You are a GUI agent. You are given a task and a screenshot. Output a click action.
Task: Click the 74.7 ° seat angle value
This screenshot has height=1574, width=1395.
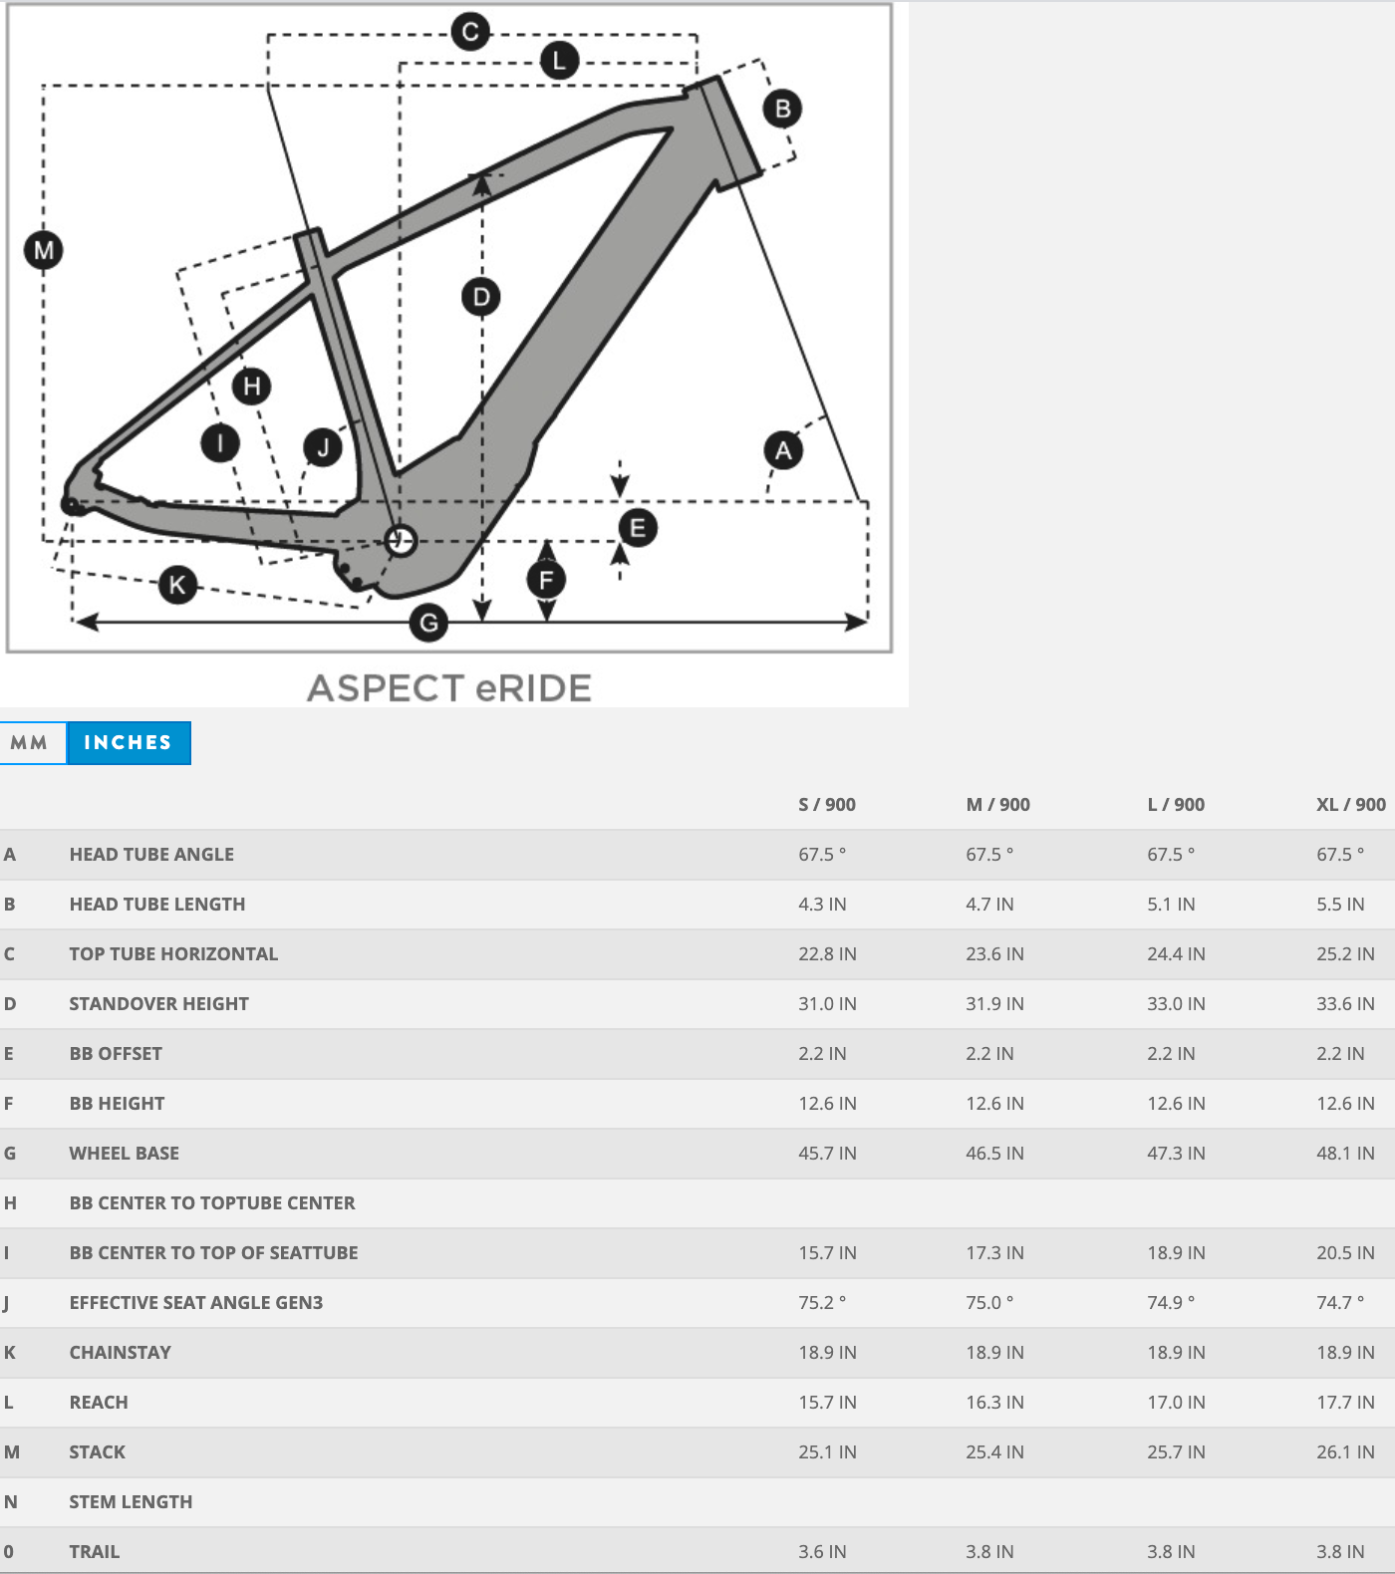(1340, 1303)
